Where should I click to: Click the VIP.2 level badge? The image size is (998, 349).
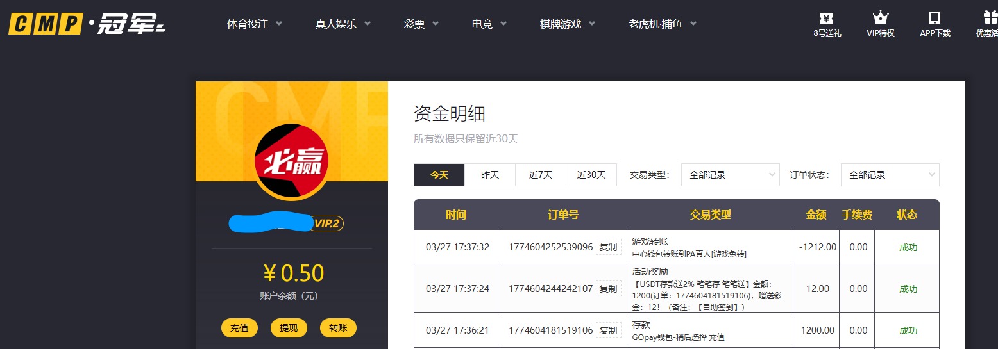[327, 223]
